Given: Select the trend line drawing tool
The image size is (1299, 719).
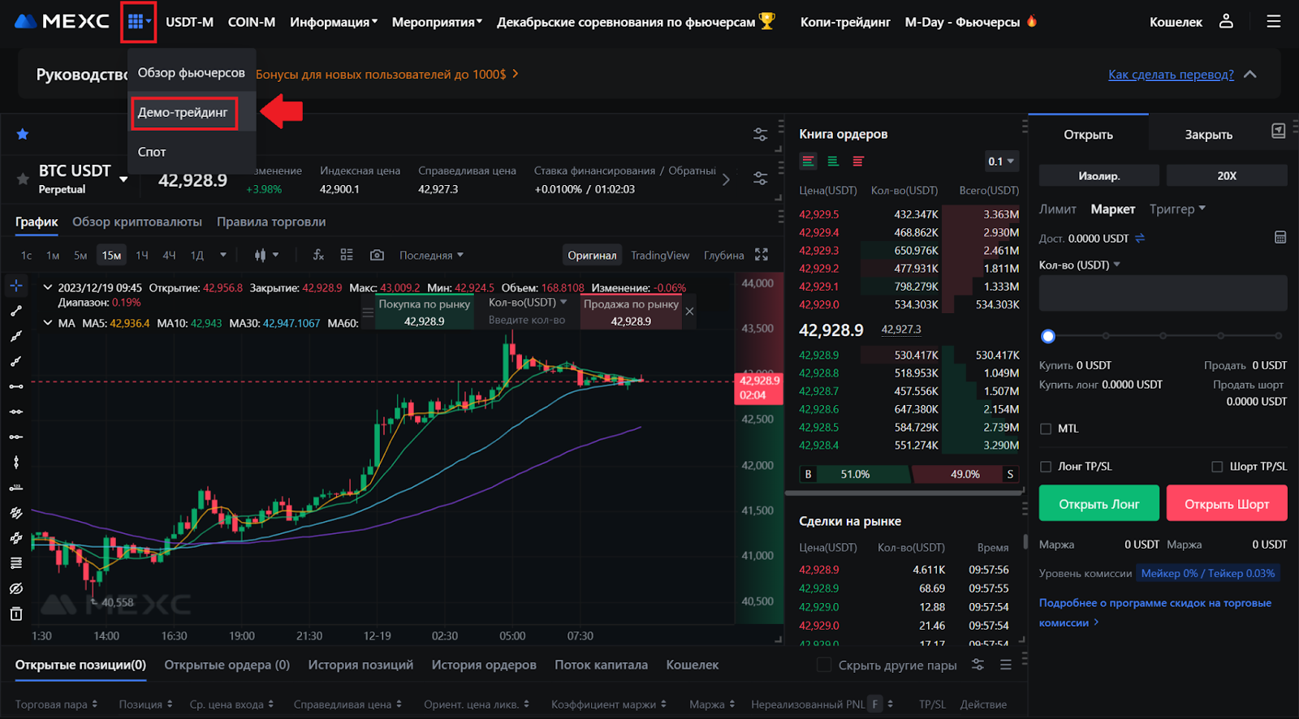Looking at the screenshot, I should click(16, 311).
